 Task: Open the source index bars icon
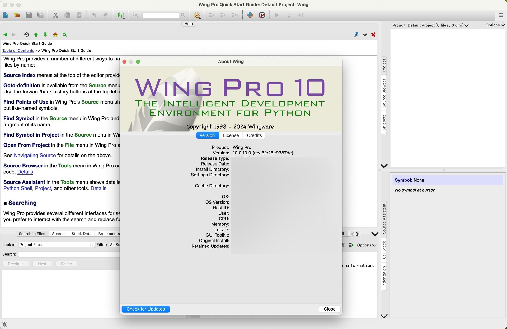point(121,15)
